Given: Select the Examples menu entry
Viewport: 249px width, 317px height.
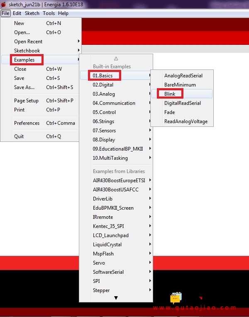Looking at the screenshot, I should [x=40, y=60].
